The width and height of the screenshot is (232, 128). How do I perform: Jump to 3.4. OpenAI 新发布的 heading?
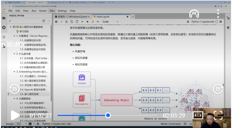tap(34, 90)
